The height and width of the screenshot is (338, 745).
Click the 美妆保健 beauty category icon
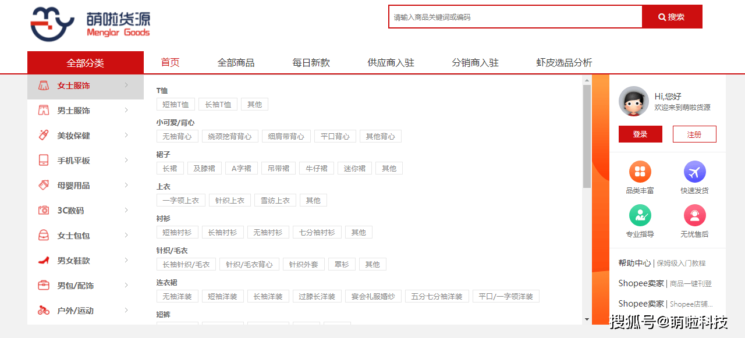(x=44, y=136)
